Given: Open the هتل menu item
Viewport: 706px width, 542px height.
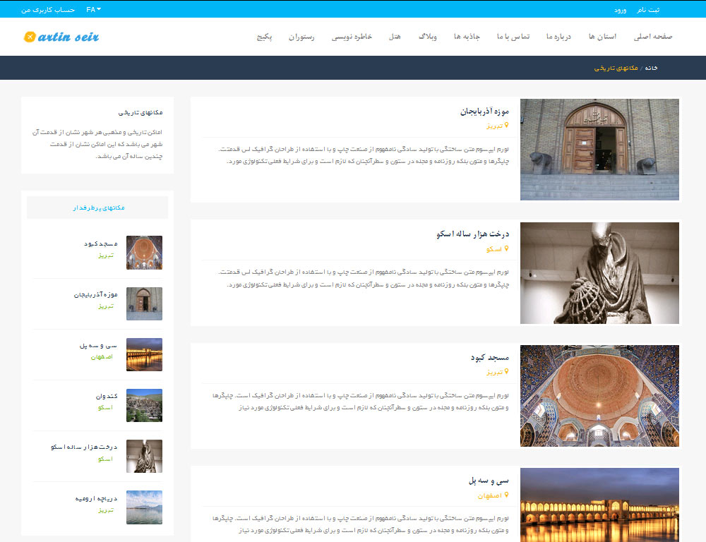Looking at the screenshot, I should [x=395, y=37].
